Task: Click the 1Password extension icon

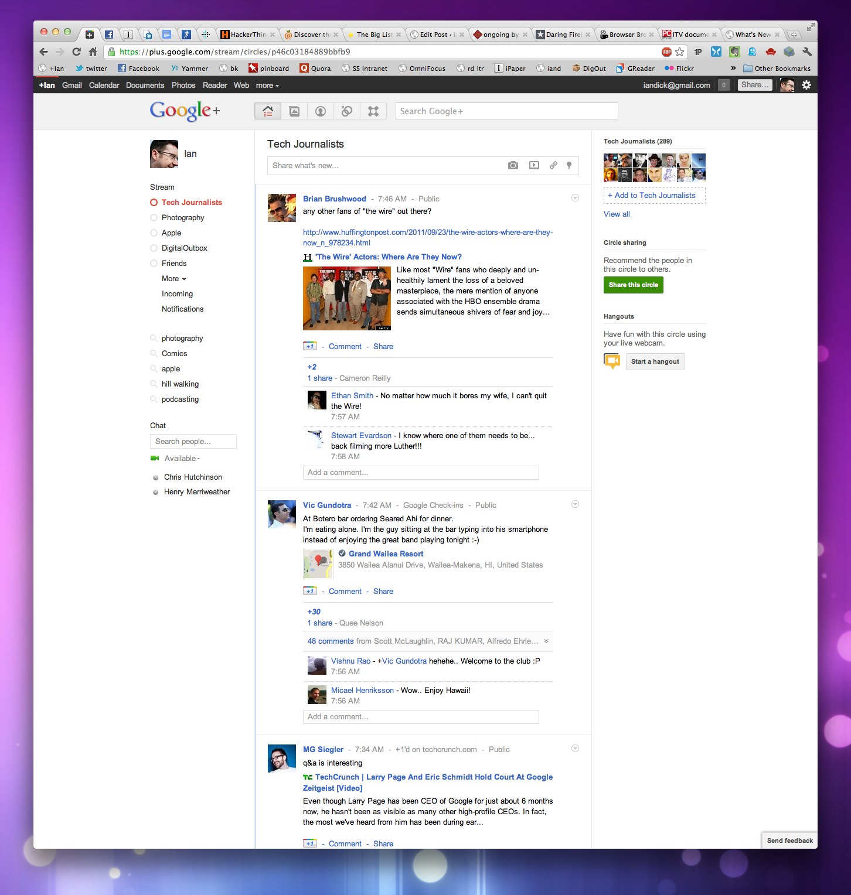Action: tap(698, 52)
